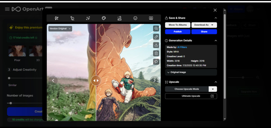Open the smiley face tool
The width and height of the screenshot is (271, 128).
[135, 18]
